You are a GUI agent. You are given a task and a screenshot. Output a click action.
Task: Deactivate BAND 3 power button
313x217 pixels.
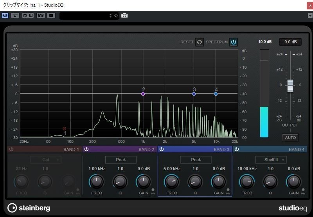coord(162,149)
